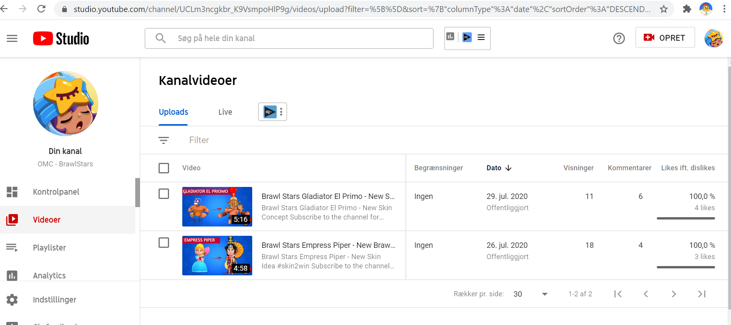Open the Brawl Stars Gladiator El Primo video title

(328, 196)
